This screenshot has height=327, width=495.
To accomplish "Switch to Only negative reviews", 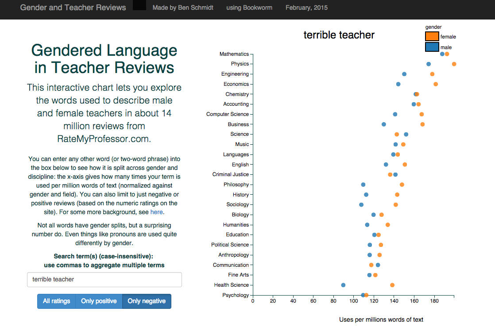I will [147, 301].
